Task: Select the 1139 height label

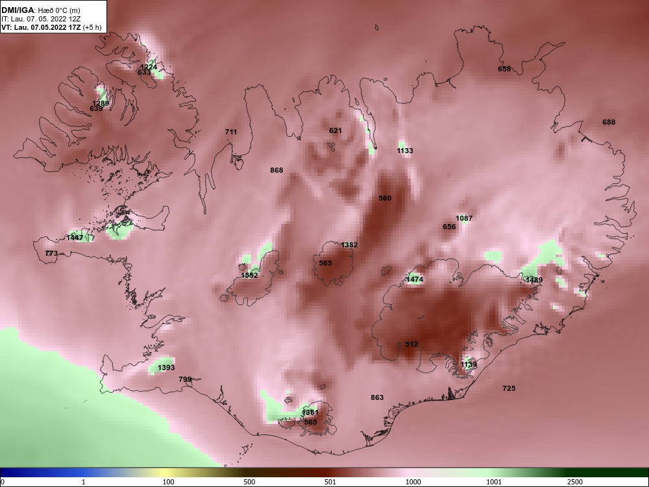Action: (x=469, y=364)
